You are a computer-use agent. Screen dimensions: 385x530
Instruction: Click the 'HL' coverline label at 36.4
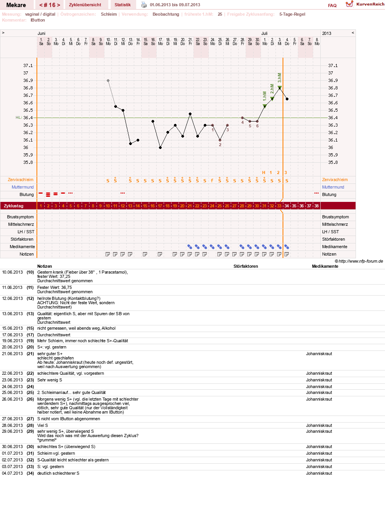[18, 118]
